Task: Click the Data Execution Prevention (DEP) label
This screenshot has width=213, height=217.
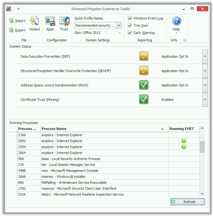Action: click(x=45, y=57)
